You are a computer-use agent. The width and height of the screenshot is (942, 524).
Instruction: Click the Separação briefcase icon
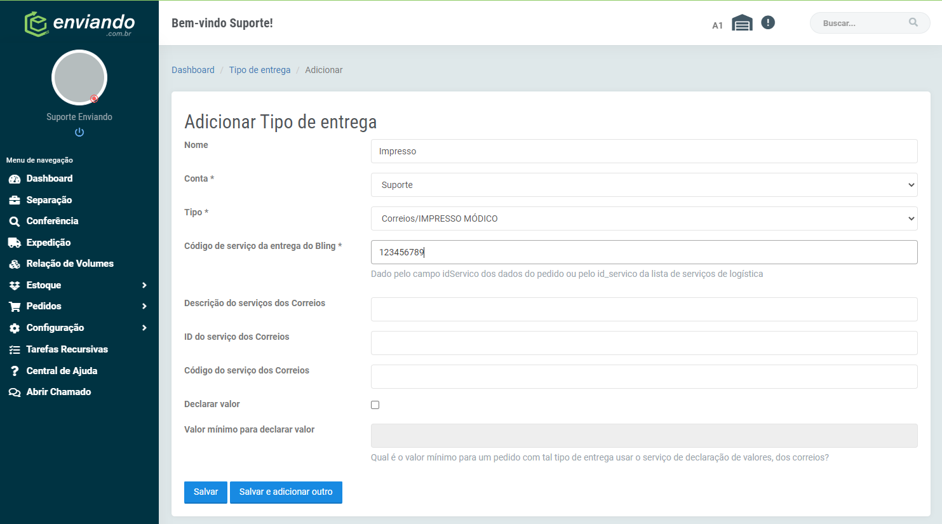pyautogui.click(x=15, y=200)
